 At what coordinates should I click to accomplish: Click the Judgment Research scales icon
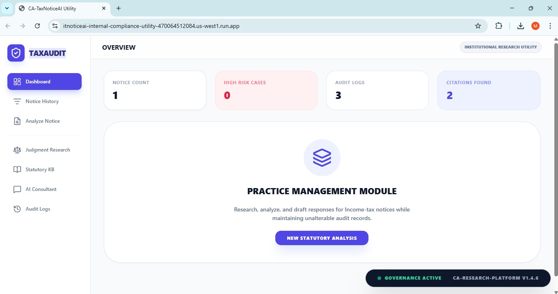pyautogui.click(x=17, y=150)
